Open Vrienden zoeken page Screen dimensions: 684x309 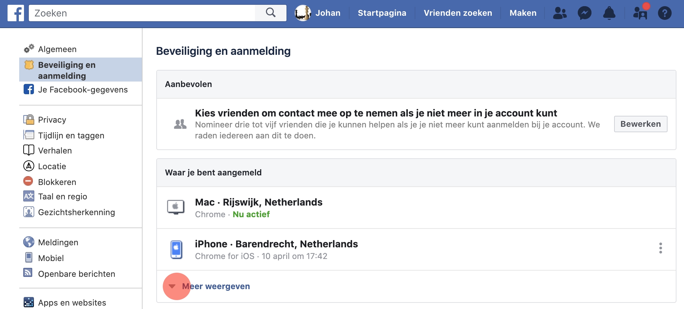(x=457, y=13)
